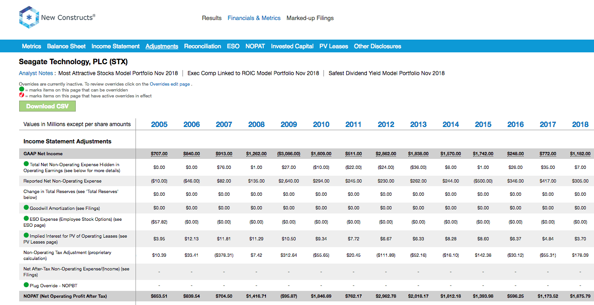Screen dimensions: 594x305
Task: Click the 2010 year column header
Action: click(321, 124)
